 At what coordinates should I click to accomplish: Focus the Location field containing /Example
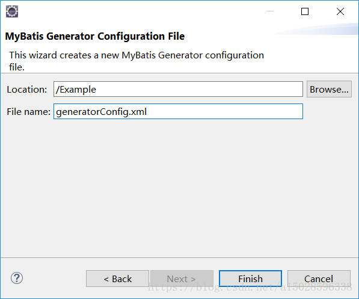pos(178,89)
